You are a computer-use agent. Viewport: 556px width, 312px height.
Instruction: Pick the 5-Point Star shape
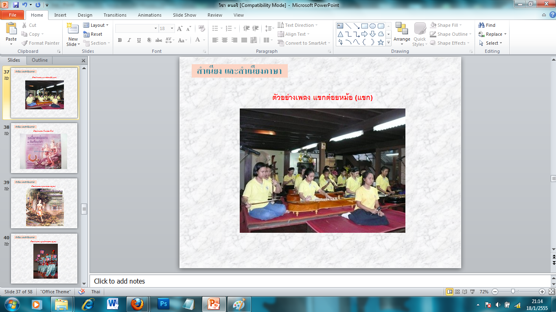(x=381, y=42)
